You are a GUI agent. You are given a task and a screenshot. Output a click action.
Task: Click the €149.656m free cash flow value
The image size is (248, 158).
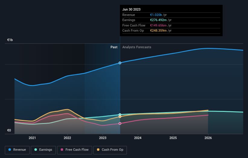158,25
